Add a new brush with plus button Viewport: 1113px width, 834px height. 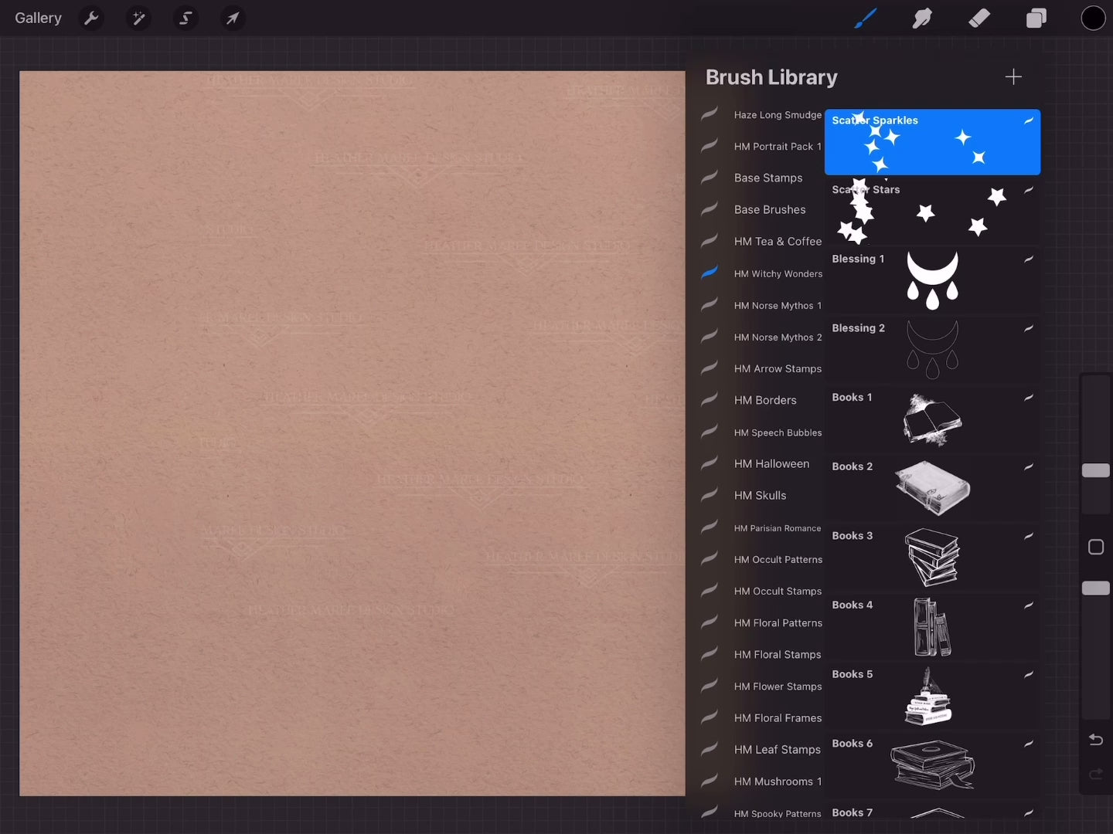point(1013,77)
